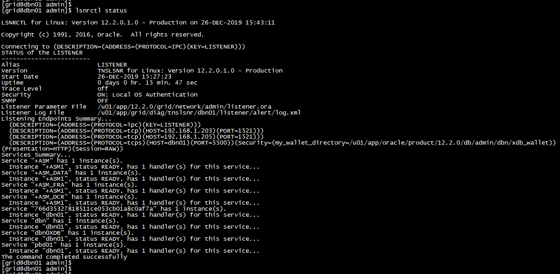This screenshot has height=274, width=560.
Task: Click the Start Date value
Action: click(x=134, y=77)
